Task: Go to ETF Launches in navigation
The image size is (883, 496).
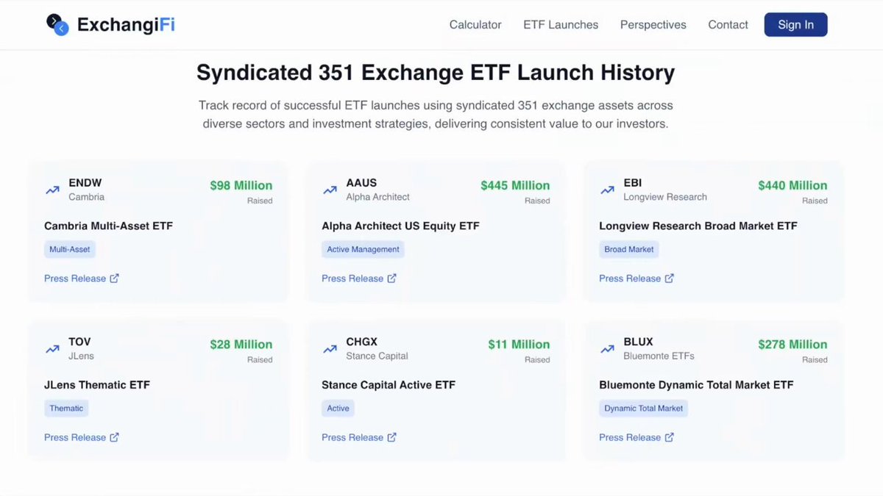Action: [x=561, y=25]
